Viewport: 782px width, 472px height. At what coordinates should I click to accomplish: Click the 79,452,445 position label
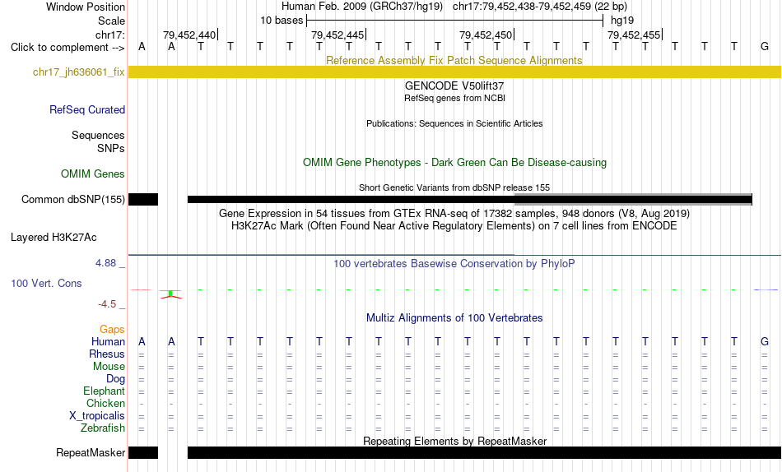click(337, 35)
